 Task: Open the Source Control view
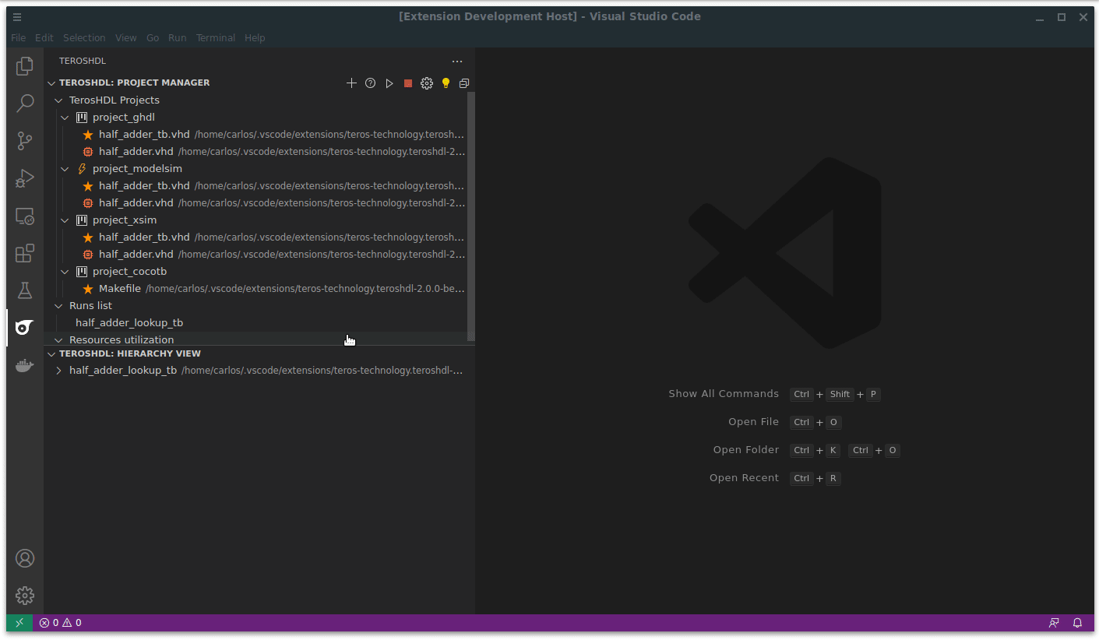click(x=25, y=141)
